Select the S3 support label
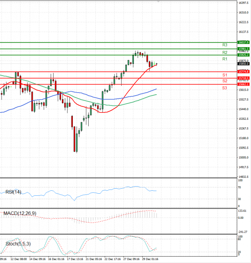Viewport: 251px width, 263px height. (x=225, y=88)
